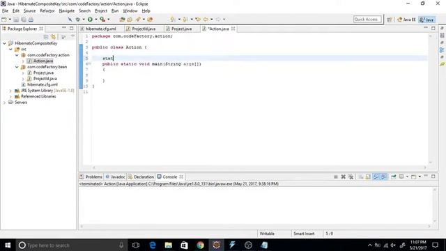Screen dimensions: 446x251
Task: Click the Collapse All icon in Package Explorer
Action: tap(46, 37)
